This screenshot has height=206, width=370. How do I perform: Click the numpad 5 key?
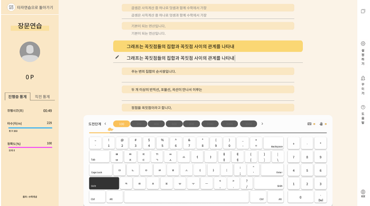coord(307,170)
